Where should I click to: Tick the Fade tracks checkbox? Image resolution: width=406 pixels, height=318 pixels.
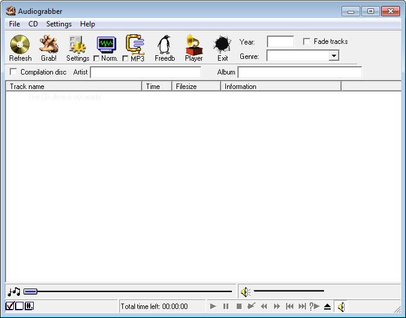(307, 41)
